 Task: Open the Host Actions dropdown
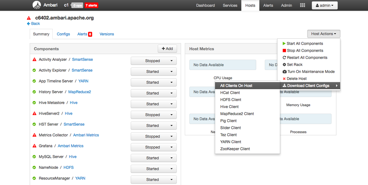pyautogui.click(x=324, y=34)
